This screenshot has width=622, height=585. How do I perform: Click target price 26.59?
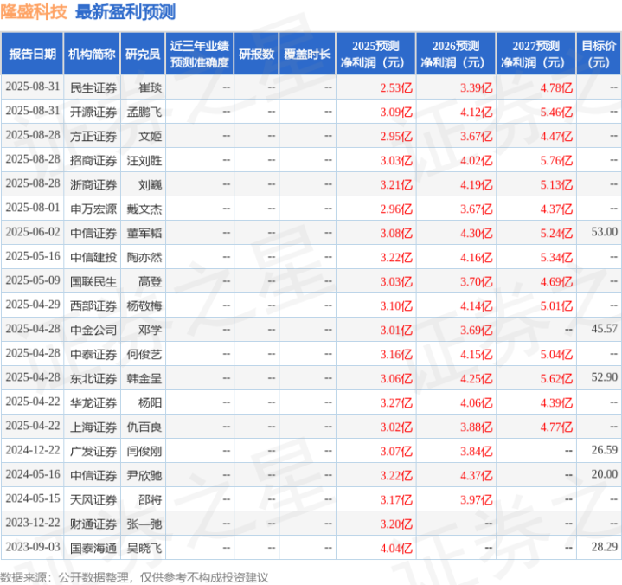pyautogui.click(x=604, y=450)
